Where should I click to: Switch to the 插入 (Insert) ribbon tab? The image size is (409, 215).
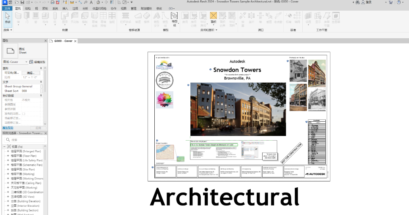pos(65,9)
